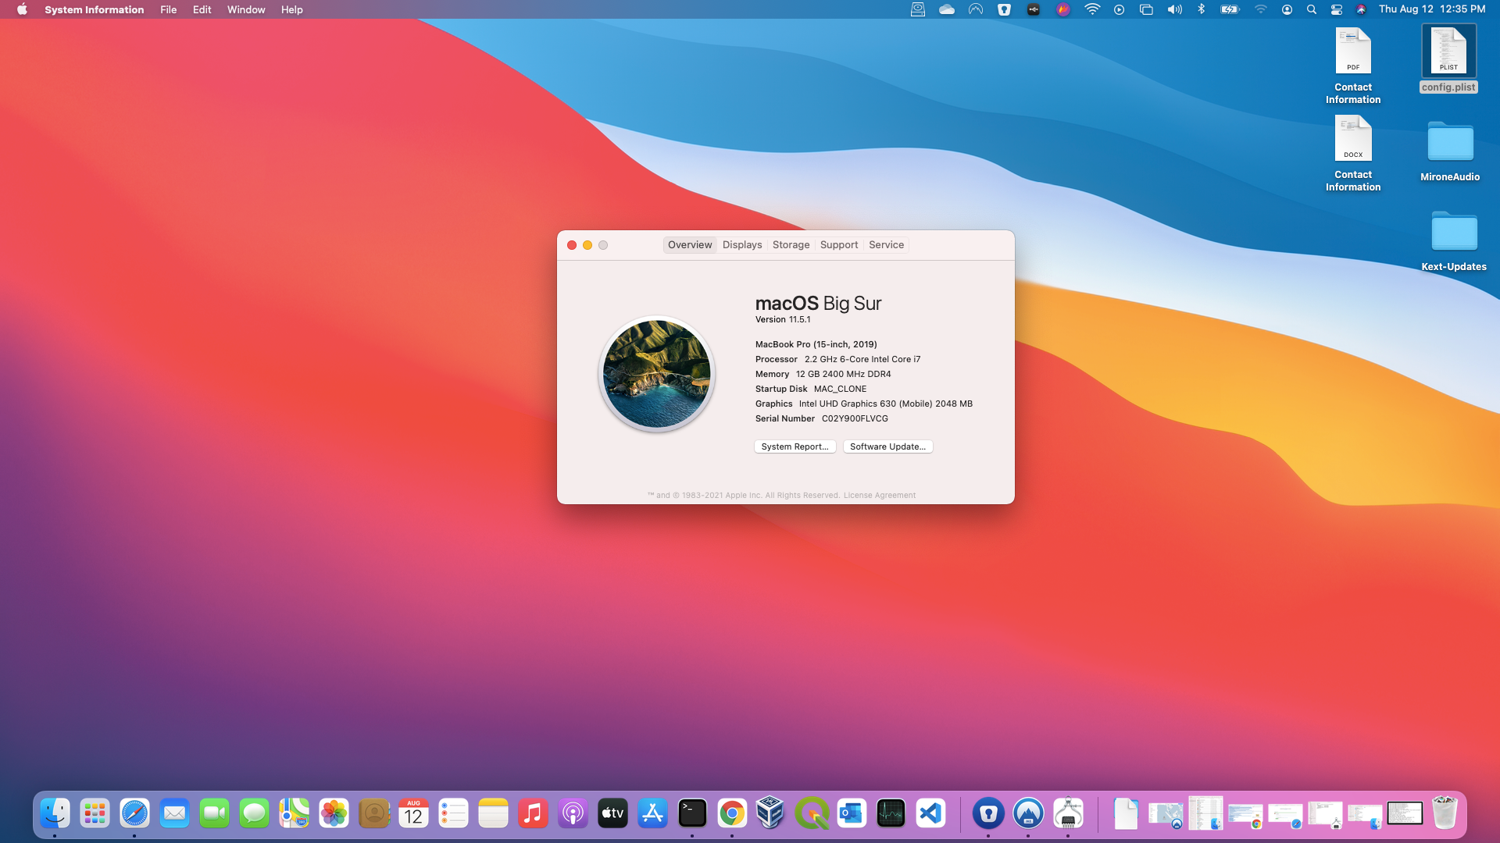
Task: Open VirtualBox from the Dock
Action: click(x=772, y=813)
